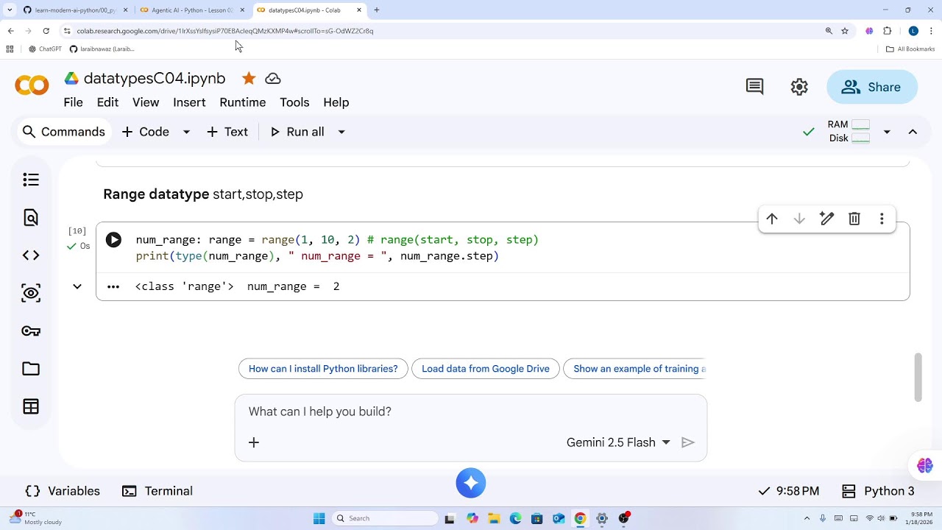Screen dimensions: 942x530
Task: Open the Code snippets panel
Action: click(x=31, y=255)
